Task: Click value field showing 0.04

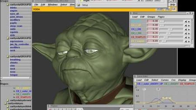Action: (x=153, y=41)
